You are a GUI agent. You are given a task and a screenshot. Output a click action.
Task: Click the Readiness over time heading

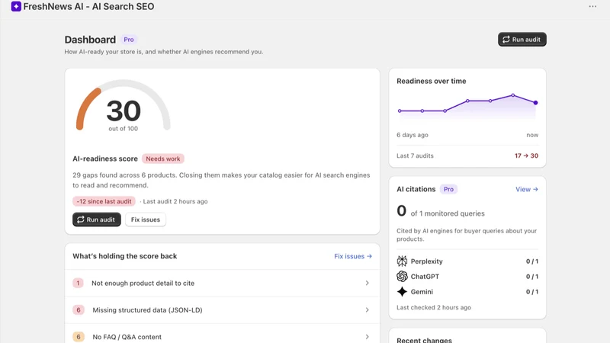(x=432, y=81)
